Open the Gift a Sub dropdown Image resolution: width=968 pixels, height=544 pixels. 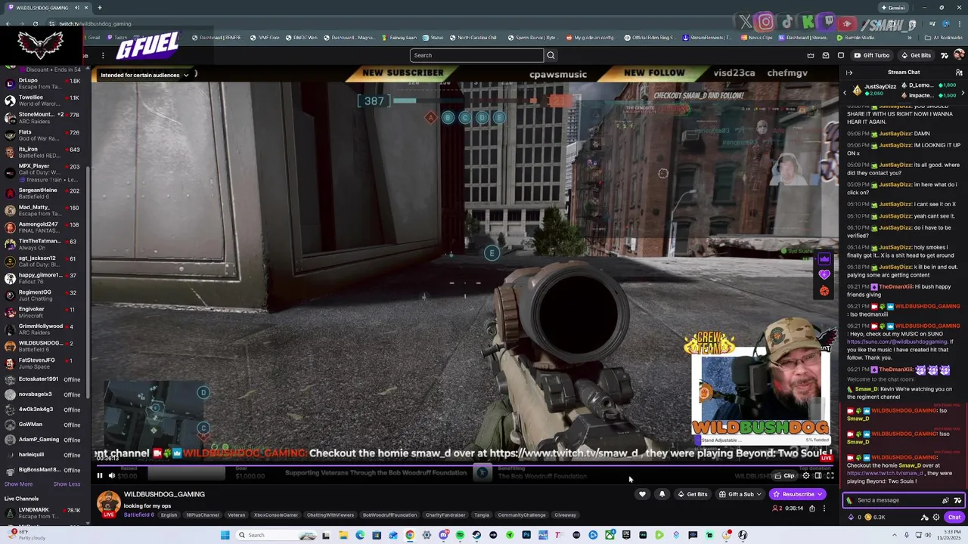click(x=740, y=494)
